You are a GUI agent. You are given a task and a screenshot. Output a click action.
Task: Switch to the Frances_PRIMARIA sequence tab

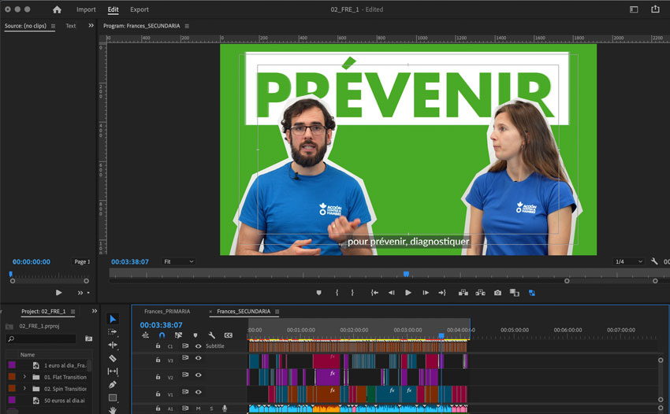167,312
